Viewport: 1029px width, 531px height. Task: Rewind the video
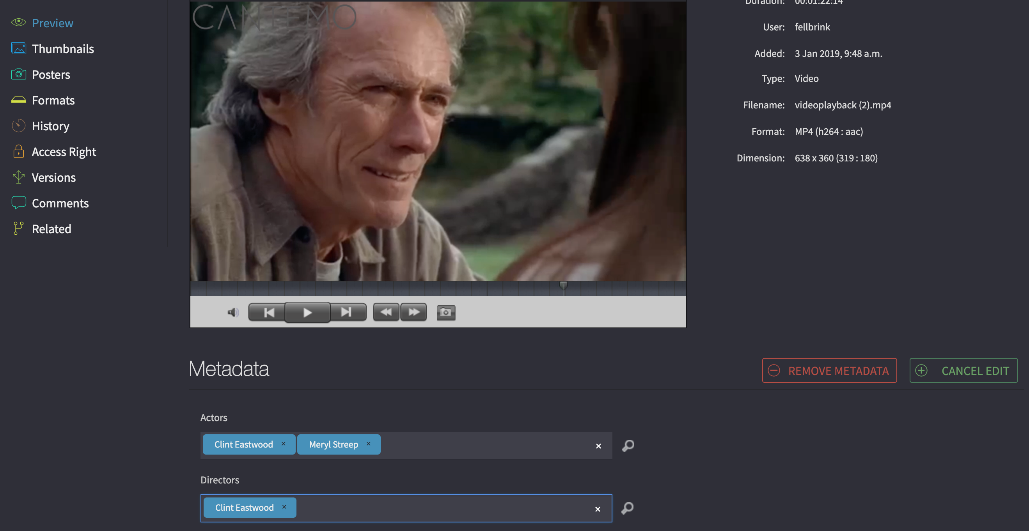click(386, 312)
